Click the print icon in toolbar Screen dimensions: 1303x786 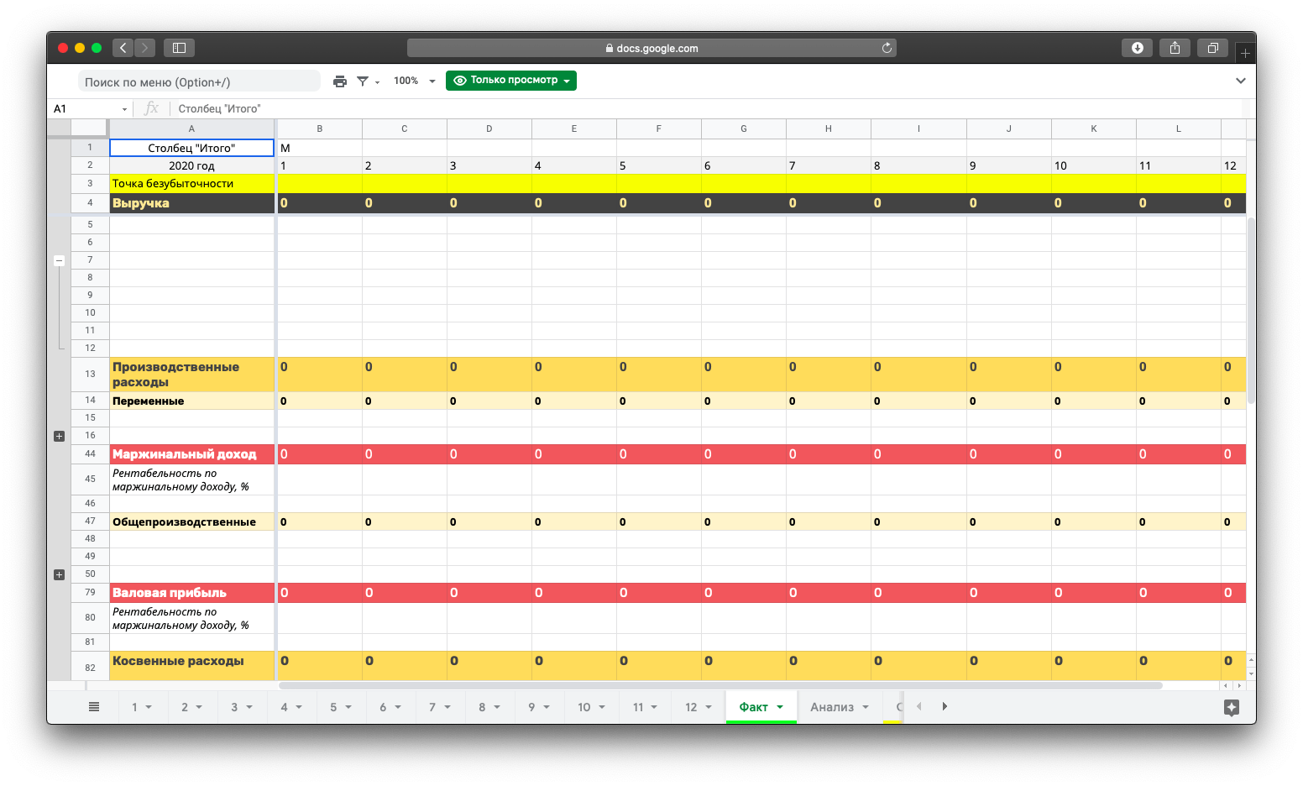(339, 81)
